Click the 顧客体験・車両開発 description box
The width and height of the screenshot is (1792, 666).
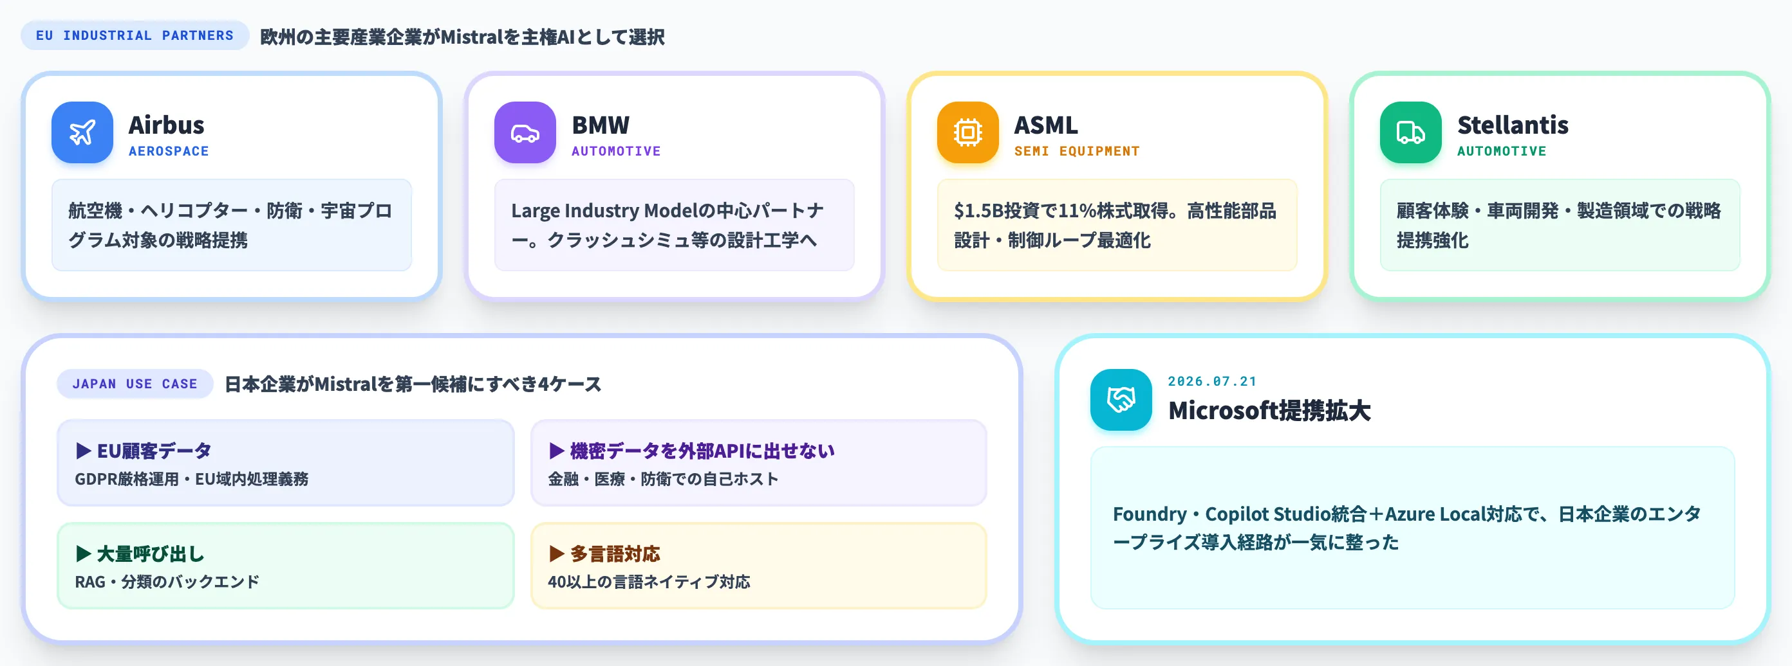1560,225
